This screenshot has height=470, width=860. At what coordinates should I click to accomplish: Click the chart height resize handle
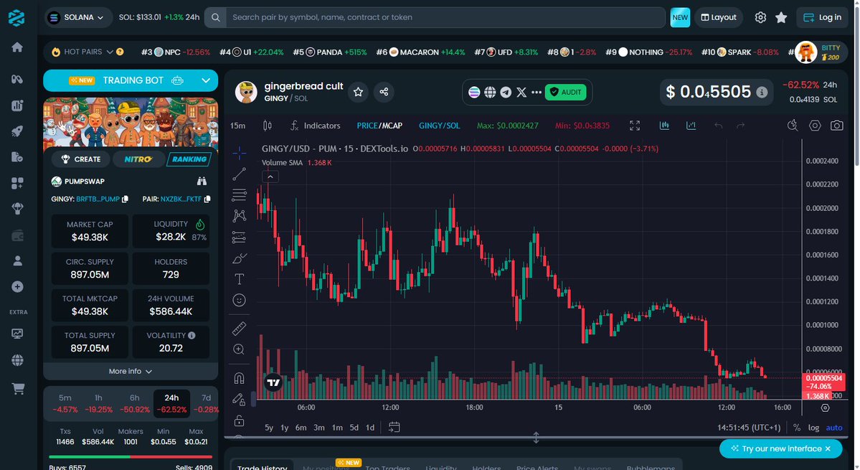pos(536,438)
